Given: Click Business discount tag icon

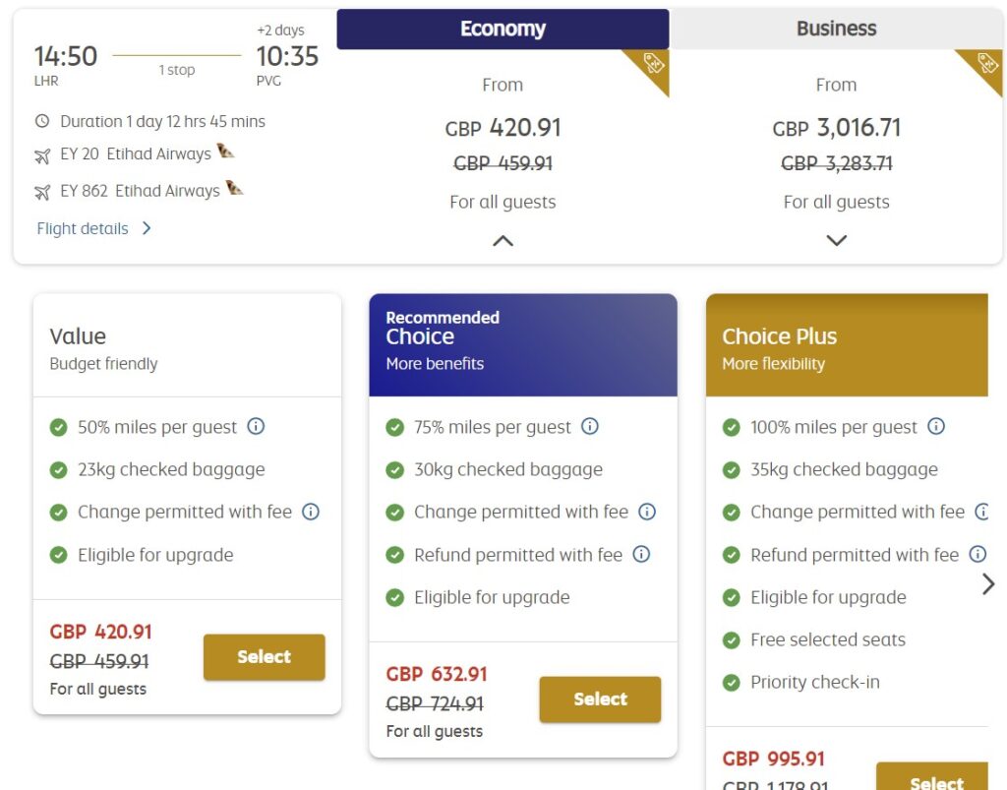Looking at the screenshot, I should 987,64.
